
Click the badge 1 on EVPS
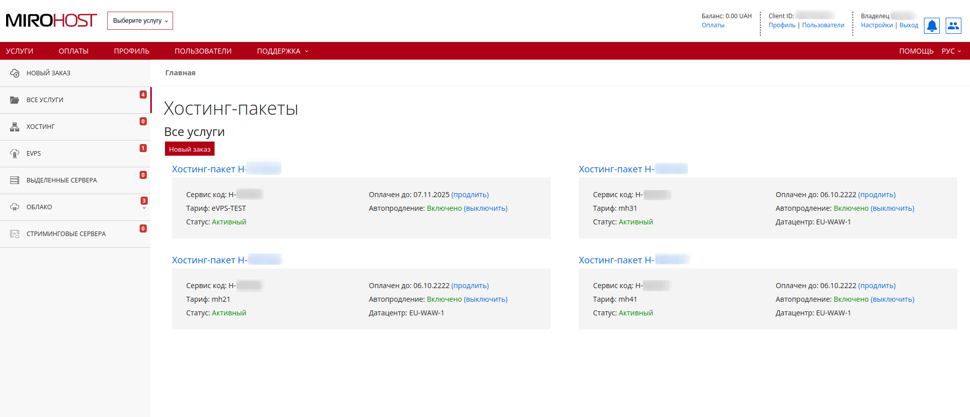[x=143, y=148]
